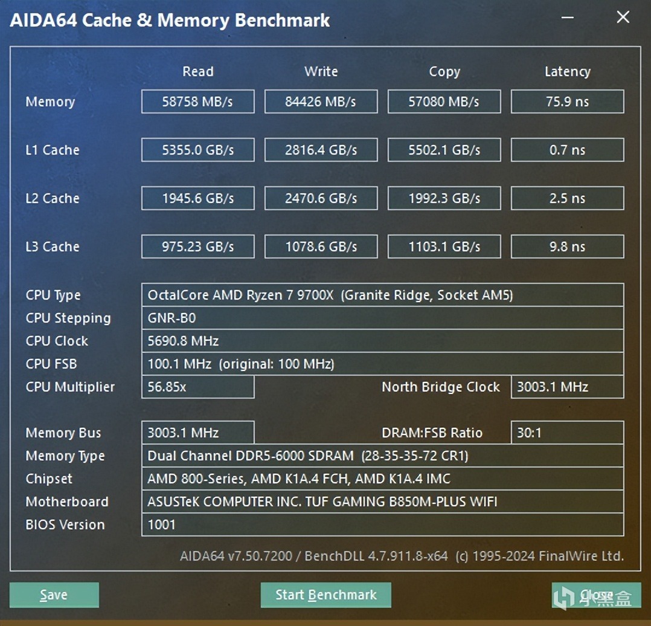Select L3 Cache Write 1078.6 GB/s

click(x=321, y=247)
